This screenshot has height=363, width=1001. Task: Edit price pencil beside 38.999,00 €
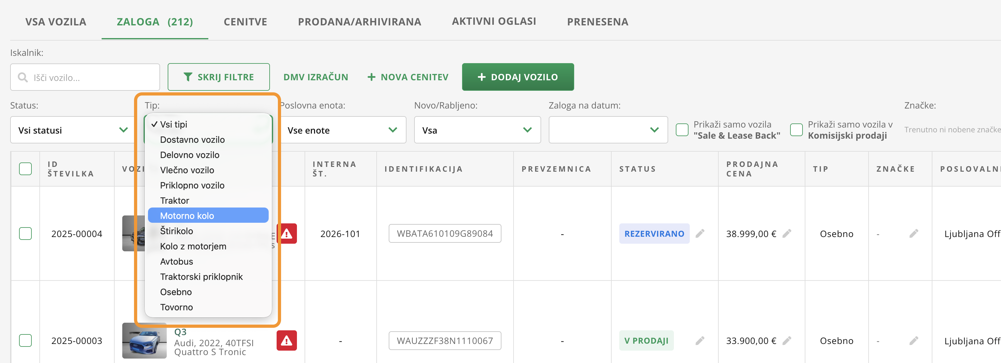(787, 233)
